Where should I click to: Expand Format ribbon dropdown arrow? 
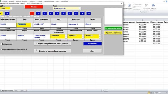129,10
